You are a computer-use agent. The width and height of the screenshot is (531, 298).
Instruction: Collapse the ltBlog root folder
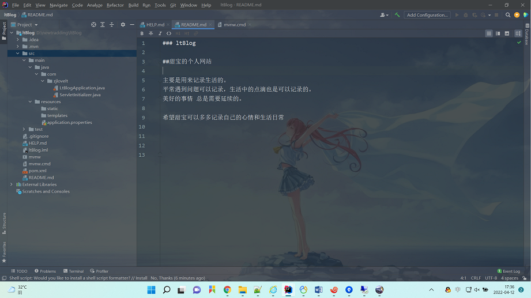point(12,33)
